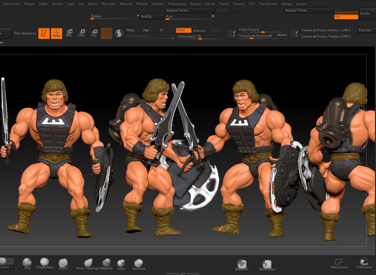Toggle the circle switch beside Pulir
Viewport: 376px width, 275px height.
[x=213, y=16]
